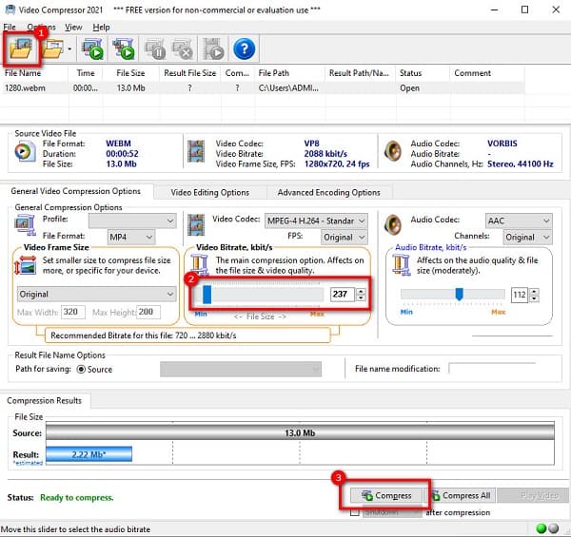Decrease audio bitrate with down stepper
The height and width of the screenshot is (537, 571).
tap(534, 298)
